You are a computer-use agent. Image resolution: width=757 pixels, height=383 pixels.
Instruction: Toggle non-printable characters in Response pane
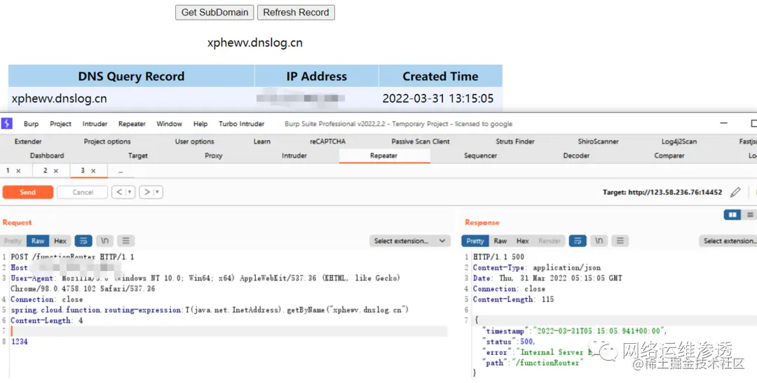click(599, 241)
